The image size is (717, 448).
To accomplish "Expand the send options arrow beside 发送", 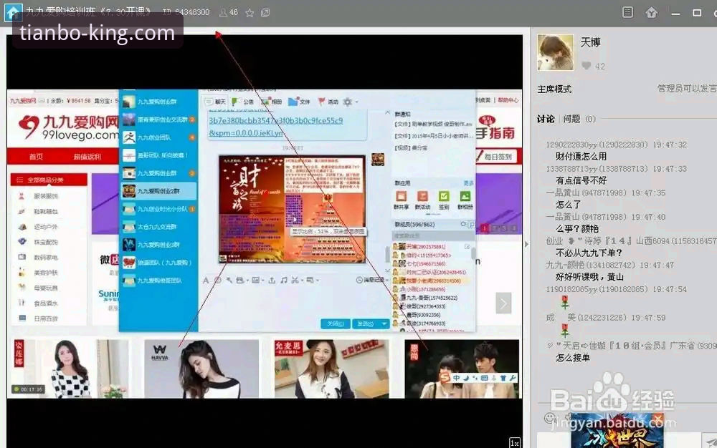I will tap(384, 323).
